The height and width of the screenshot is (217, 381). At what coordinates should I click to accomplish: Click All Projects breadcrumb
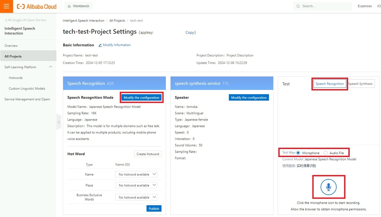(x=117, y=21)
